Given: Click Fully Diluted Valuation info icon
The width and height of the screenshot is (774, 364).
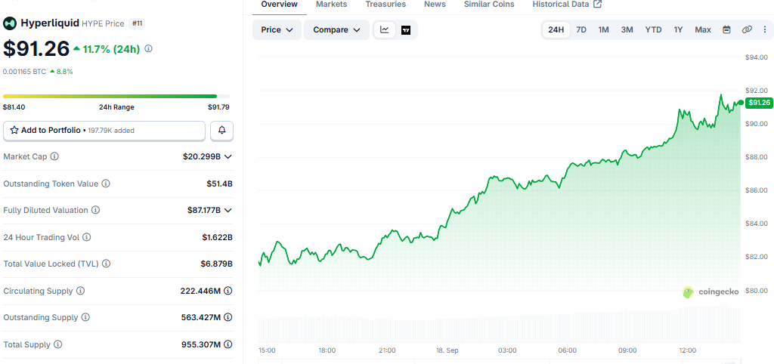Looking at the screenshot, I should (96, 210).
